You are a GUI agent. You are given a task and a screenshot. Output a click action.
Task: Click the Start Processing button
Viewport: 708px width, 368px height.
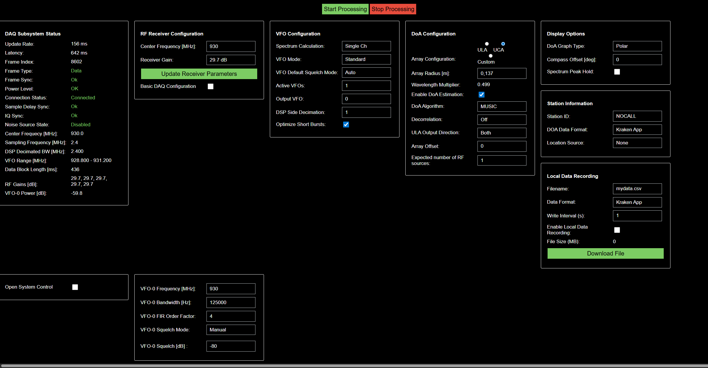pyautogui.click(x=345, y=9)
